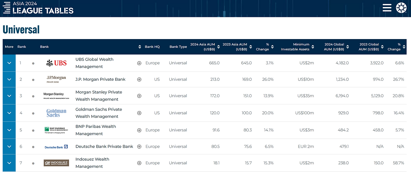Click the Deutsche Bank logo
411x172 pixels.
click(56, 147)
